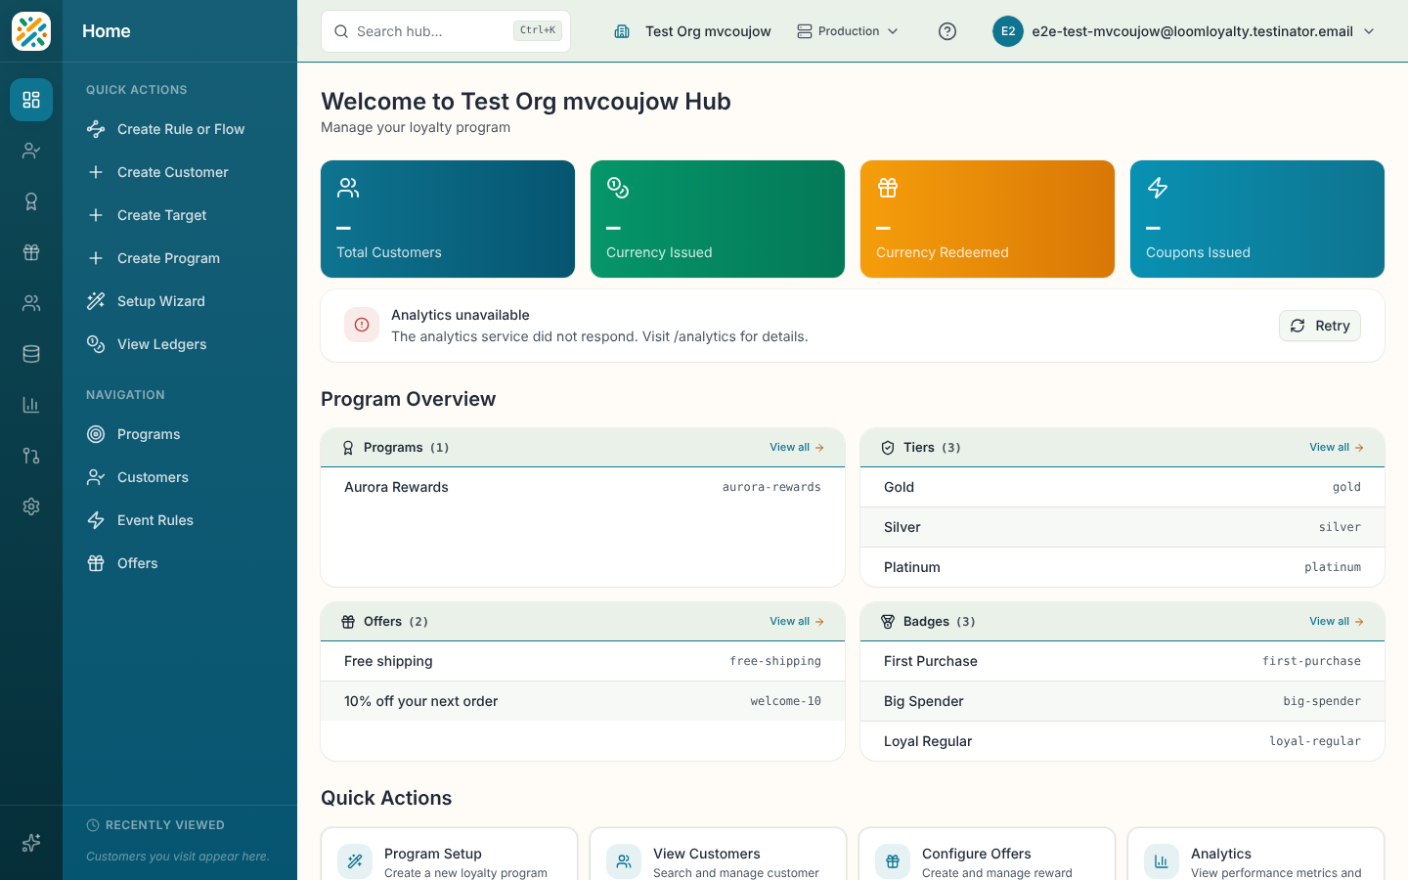Select the dashboard grid icon in the icon rail
Viewport: 1408px width, 880px height.
[x=31, y=100]
